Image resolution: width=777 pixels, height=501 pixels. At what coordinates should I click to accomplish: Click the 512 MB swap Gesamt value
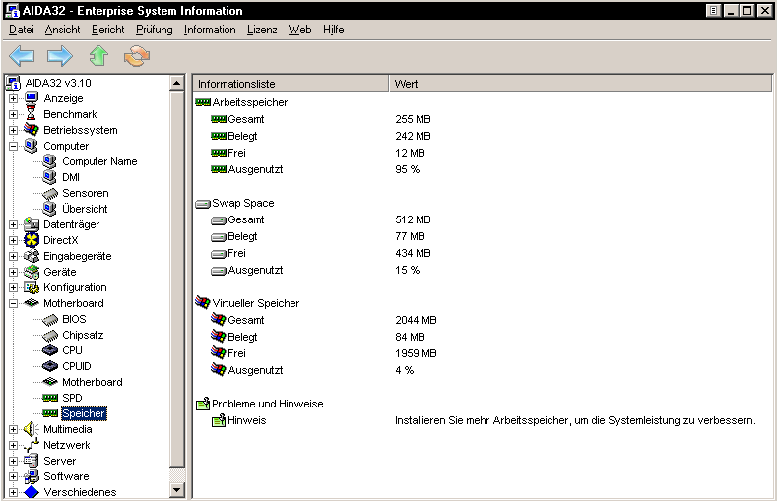pos(413,219)
